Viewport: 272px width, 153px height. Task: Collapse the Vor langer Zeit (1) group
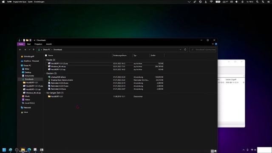click(x=45, y=93)
